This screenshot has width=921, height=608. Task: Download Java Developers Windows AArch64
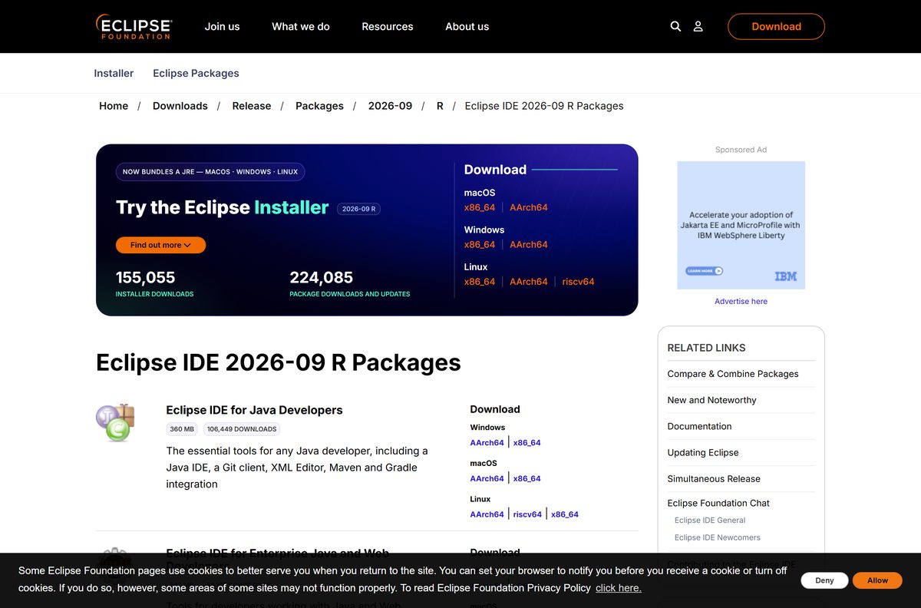[x=487, y=442]
